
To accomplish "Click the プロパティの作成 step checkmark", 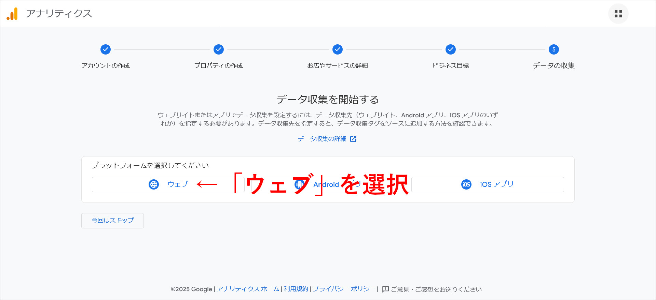I will coord(219,49).
